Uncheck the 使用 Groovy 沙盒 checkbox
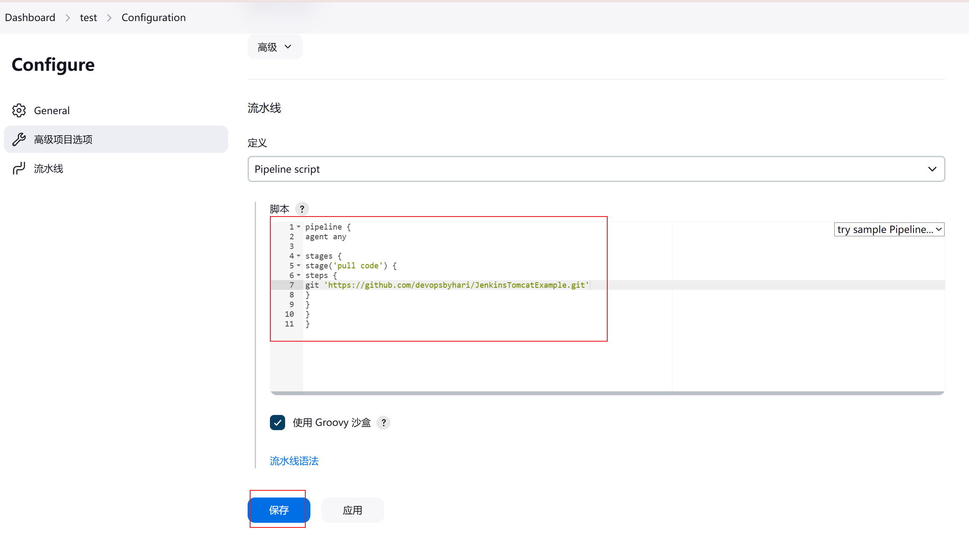969x535 pixels. click(278, 423)
